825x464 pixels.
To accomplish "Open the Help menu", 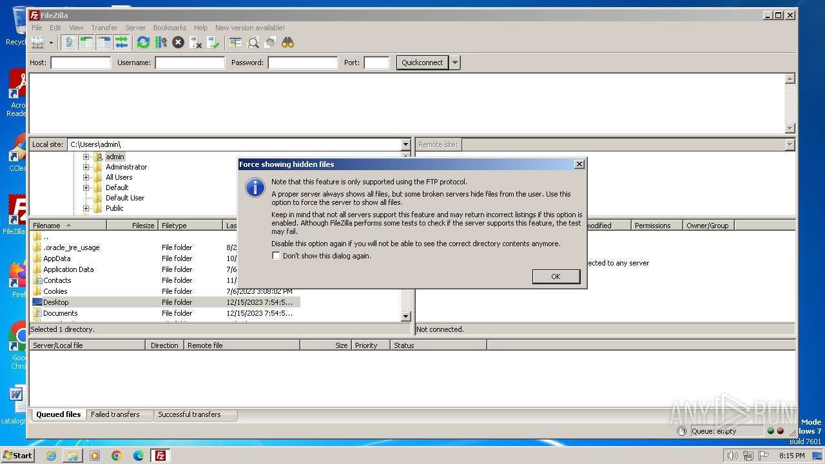I will (x=201, y=28).
